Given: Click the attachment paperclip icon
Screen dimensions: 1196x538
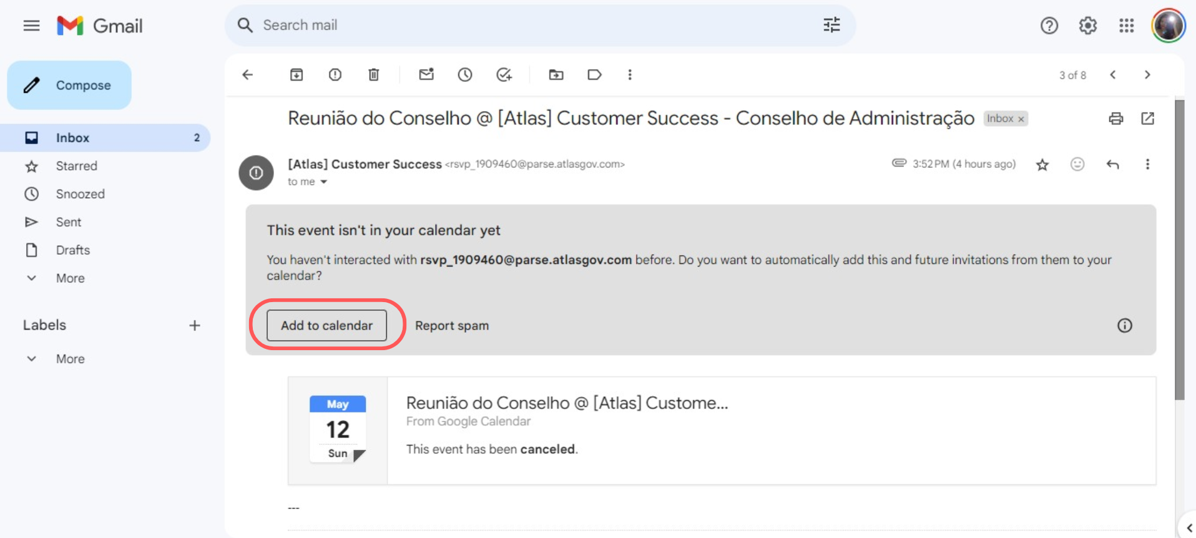Looking at the screenshot, I should 899,163.
